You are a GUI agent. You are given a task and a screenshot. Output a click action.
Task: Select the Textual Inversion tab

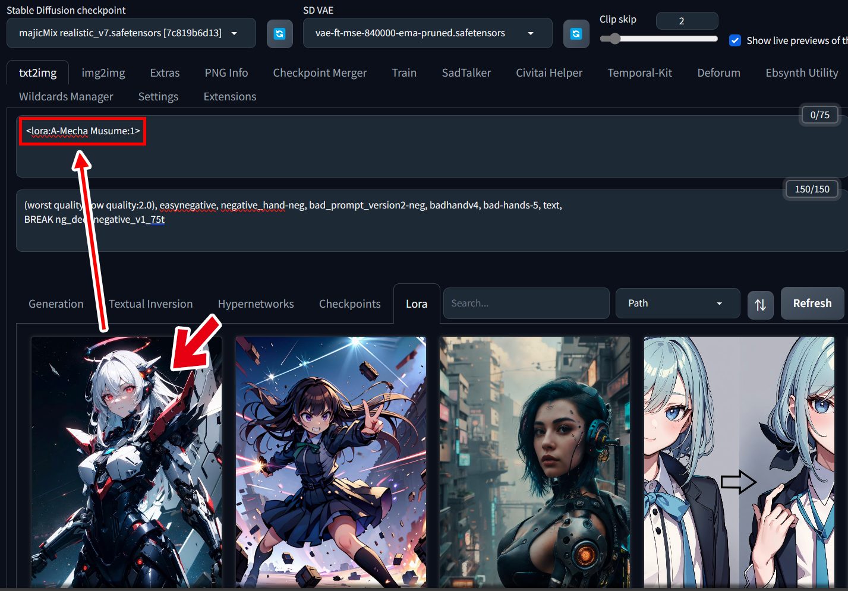click(x=150, y=304)
